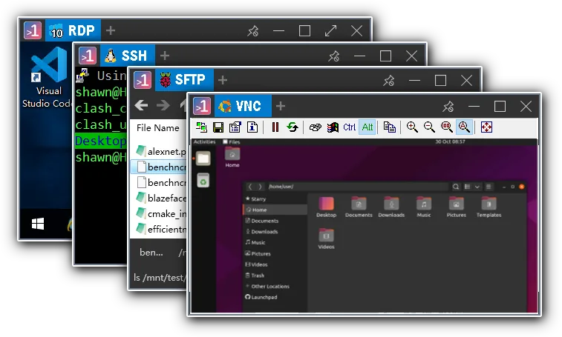Select the efficientn file in SFTP list

161,229
